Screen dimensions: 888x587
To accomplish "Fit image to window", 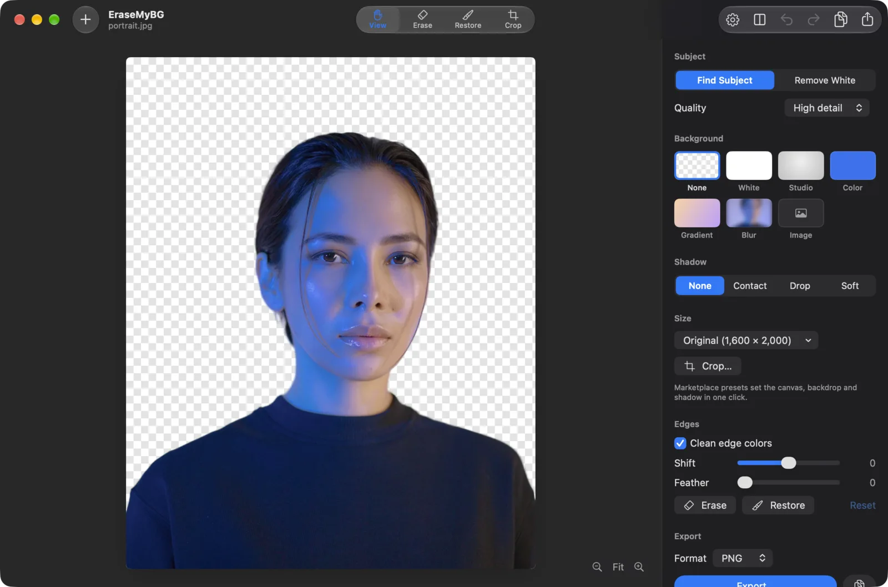I will pyautogui.click(x=618, y=566).
